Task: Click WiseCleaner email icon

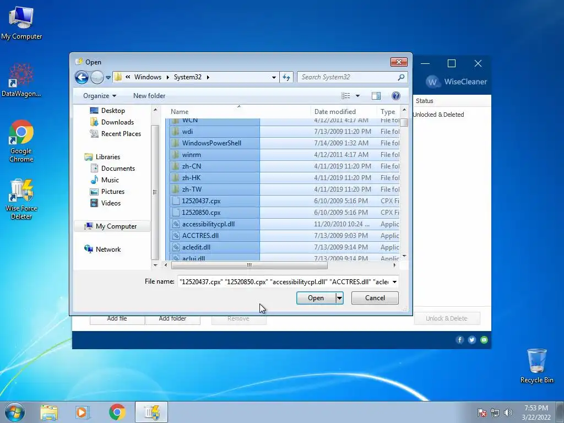Action: pos(484,340)
